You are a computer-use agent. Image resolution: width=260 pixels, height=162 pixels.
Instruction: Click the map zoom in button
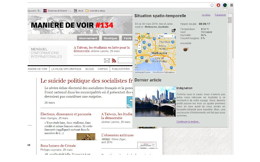click(139, 45)
